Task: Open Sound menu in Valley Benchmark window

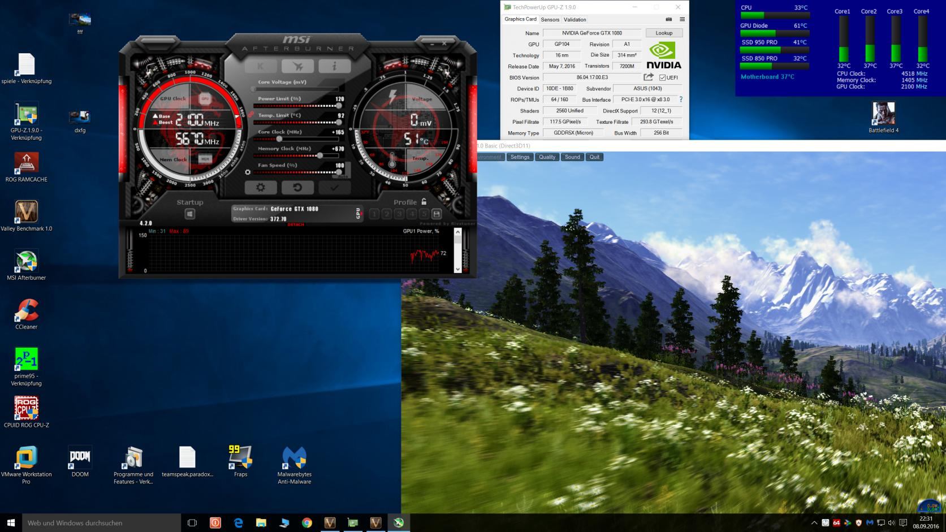Action: tap(572, 157)
